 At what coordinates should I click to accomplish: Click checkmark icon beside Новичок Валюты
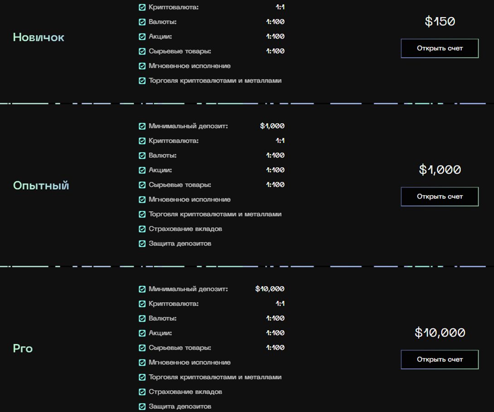coord(142,22)
